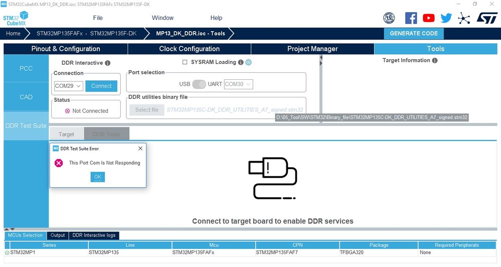Open the Facebook icon link
This screenshot has width=501, height=267.
[411, 18]
